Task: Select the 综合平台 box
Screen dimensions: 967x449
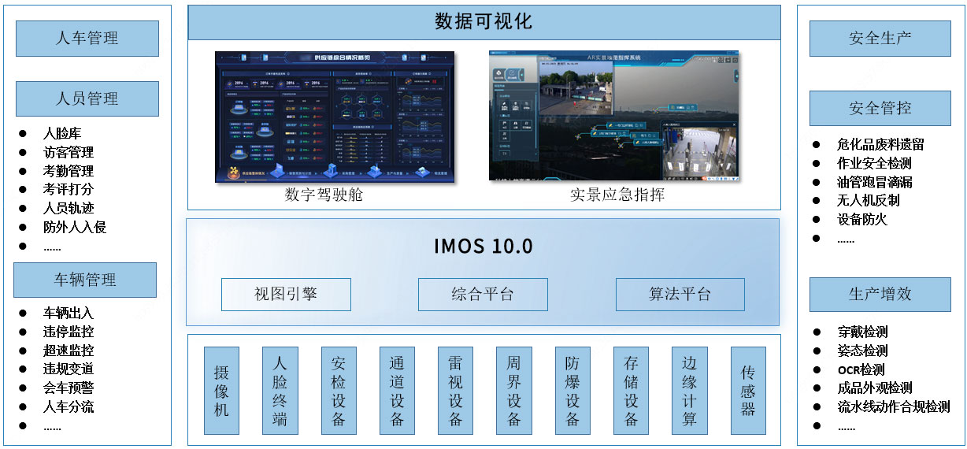Action: point(483,295)
